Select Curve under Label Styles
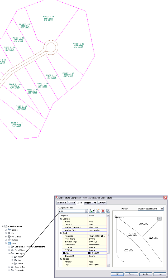Image resolution: width=168 pixels, height=278 pixels. [20, 264]
